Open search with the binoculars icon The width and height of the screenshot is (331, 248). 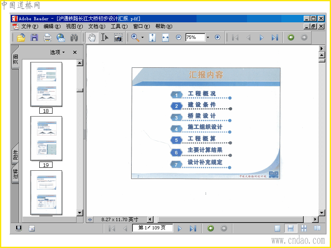click(x=74, y=38)
